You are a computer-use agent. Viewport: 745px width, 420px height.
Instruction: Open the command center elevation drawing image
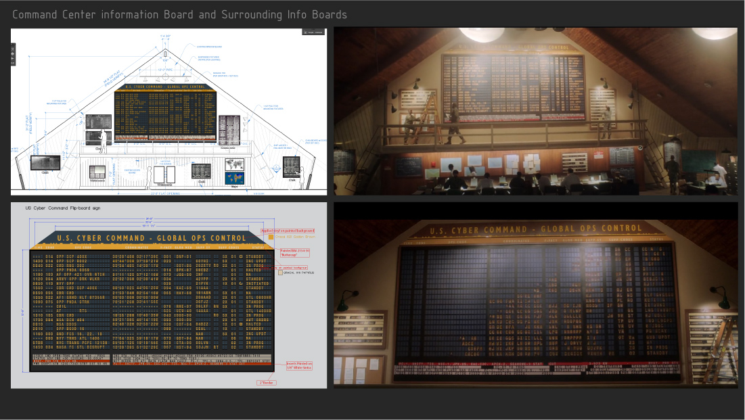click(168, 112)
